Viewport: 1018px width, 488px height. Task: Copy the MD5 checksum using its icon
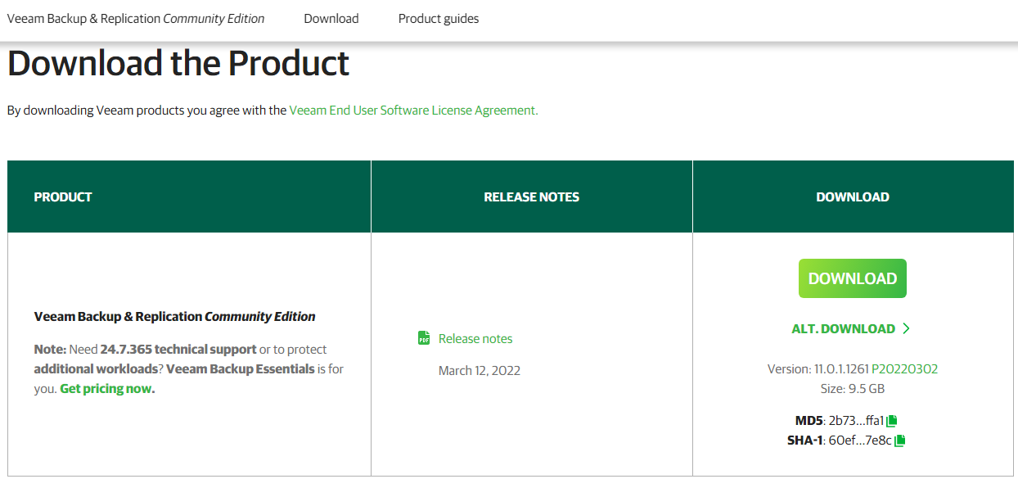(892, 421)
